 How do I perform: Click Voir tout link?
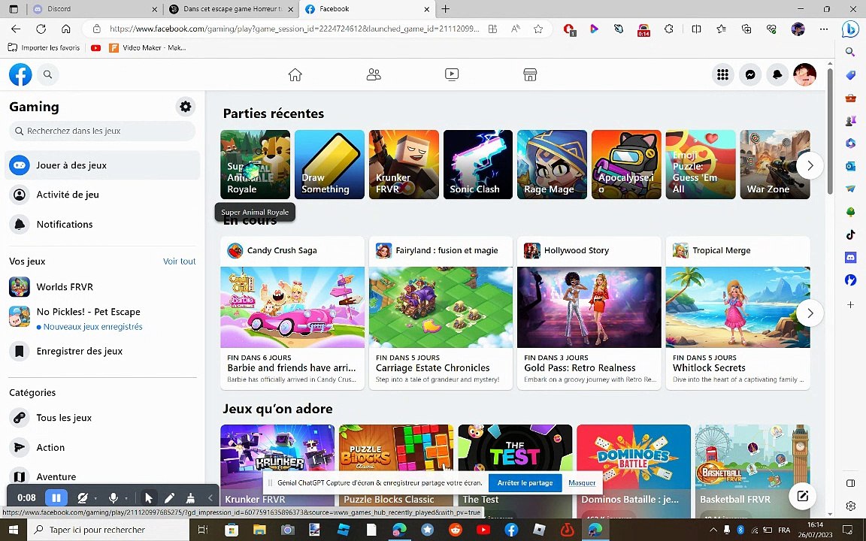pos(179,261)
